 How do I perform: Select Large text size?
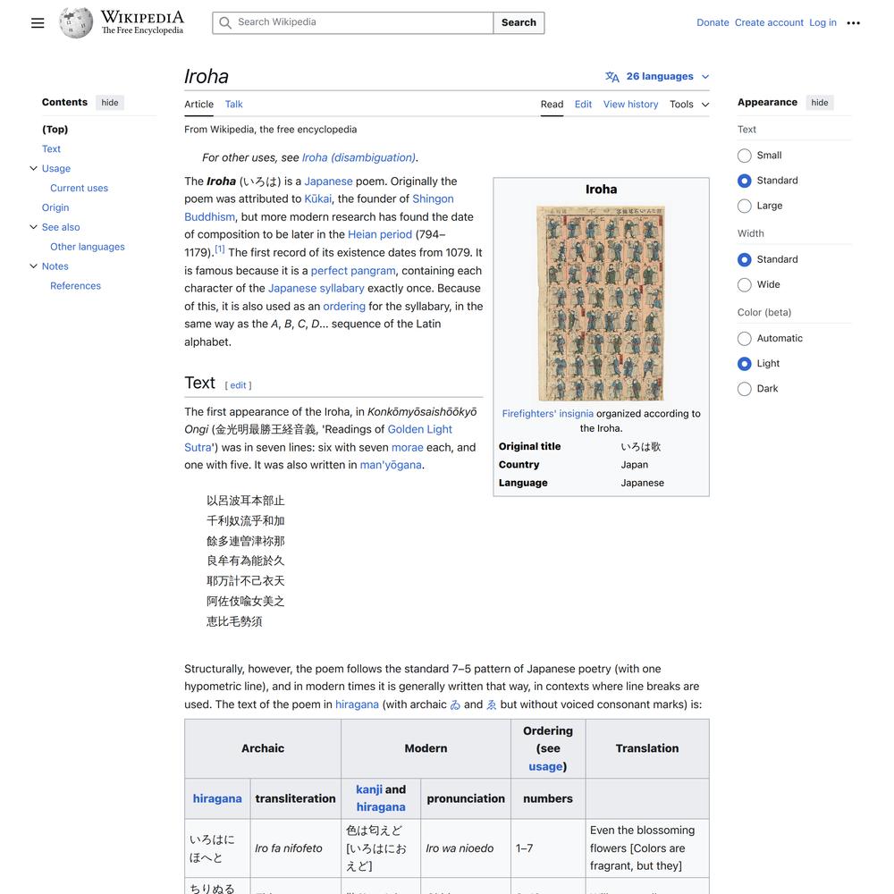pos(744,206)
